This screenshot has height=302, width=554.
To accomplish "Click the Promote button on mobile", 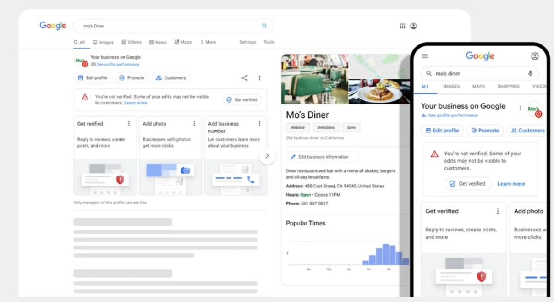I will pyautogui.click(x=485, y=131).
